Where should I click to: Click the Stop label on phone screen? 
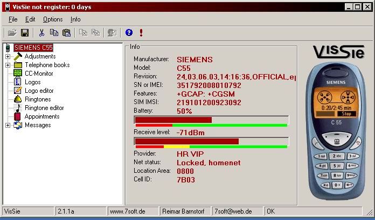(x=346, y=114)
